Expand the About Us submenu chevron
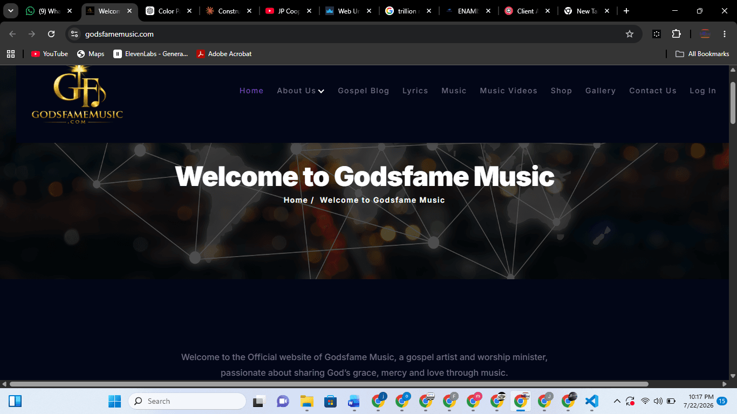Viewport: 737px width, 414px height. (321, 91)
